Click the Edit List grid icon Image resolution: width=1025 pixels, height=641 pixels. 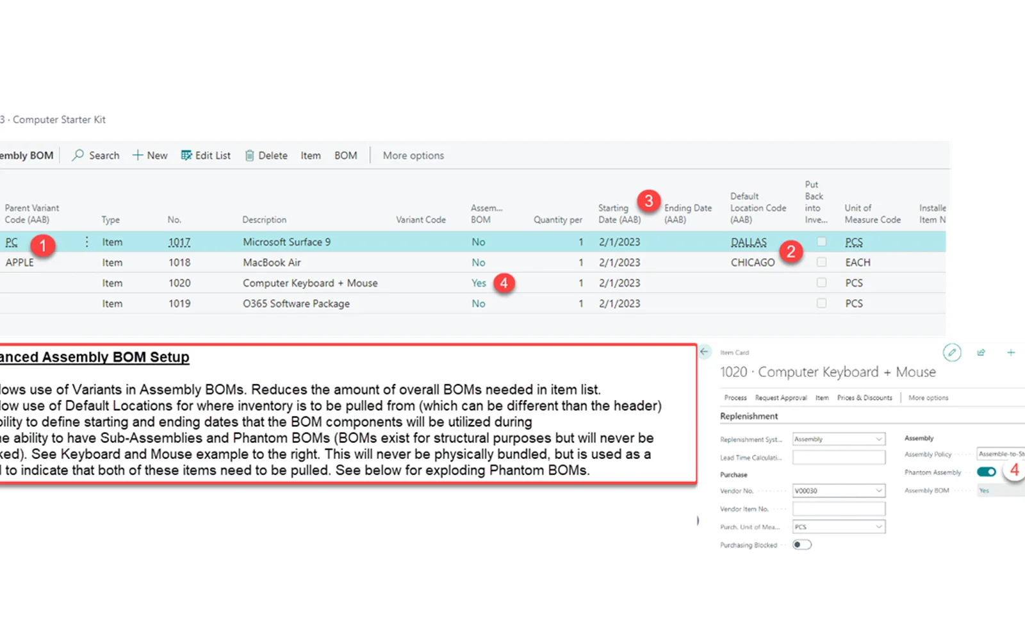pyautogui.click(x=186, y=155)
